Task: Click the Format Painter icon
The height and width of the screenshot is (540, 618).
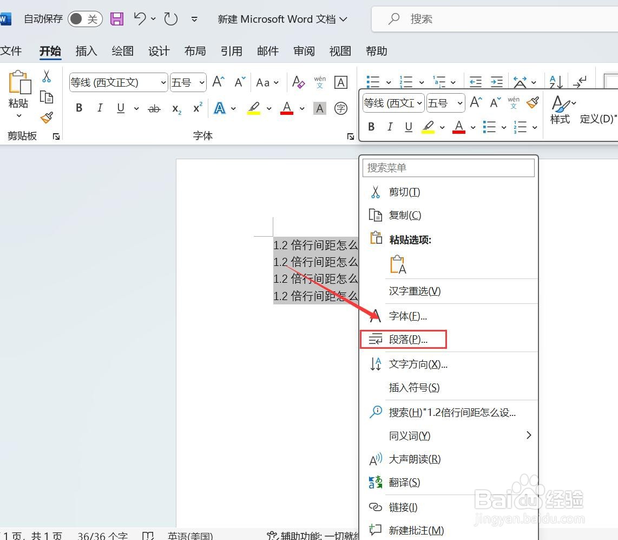Action: pyautogui.click(x=47, y=119)
